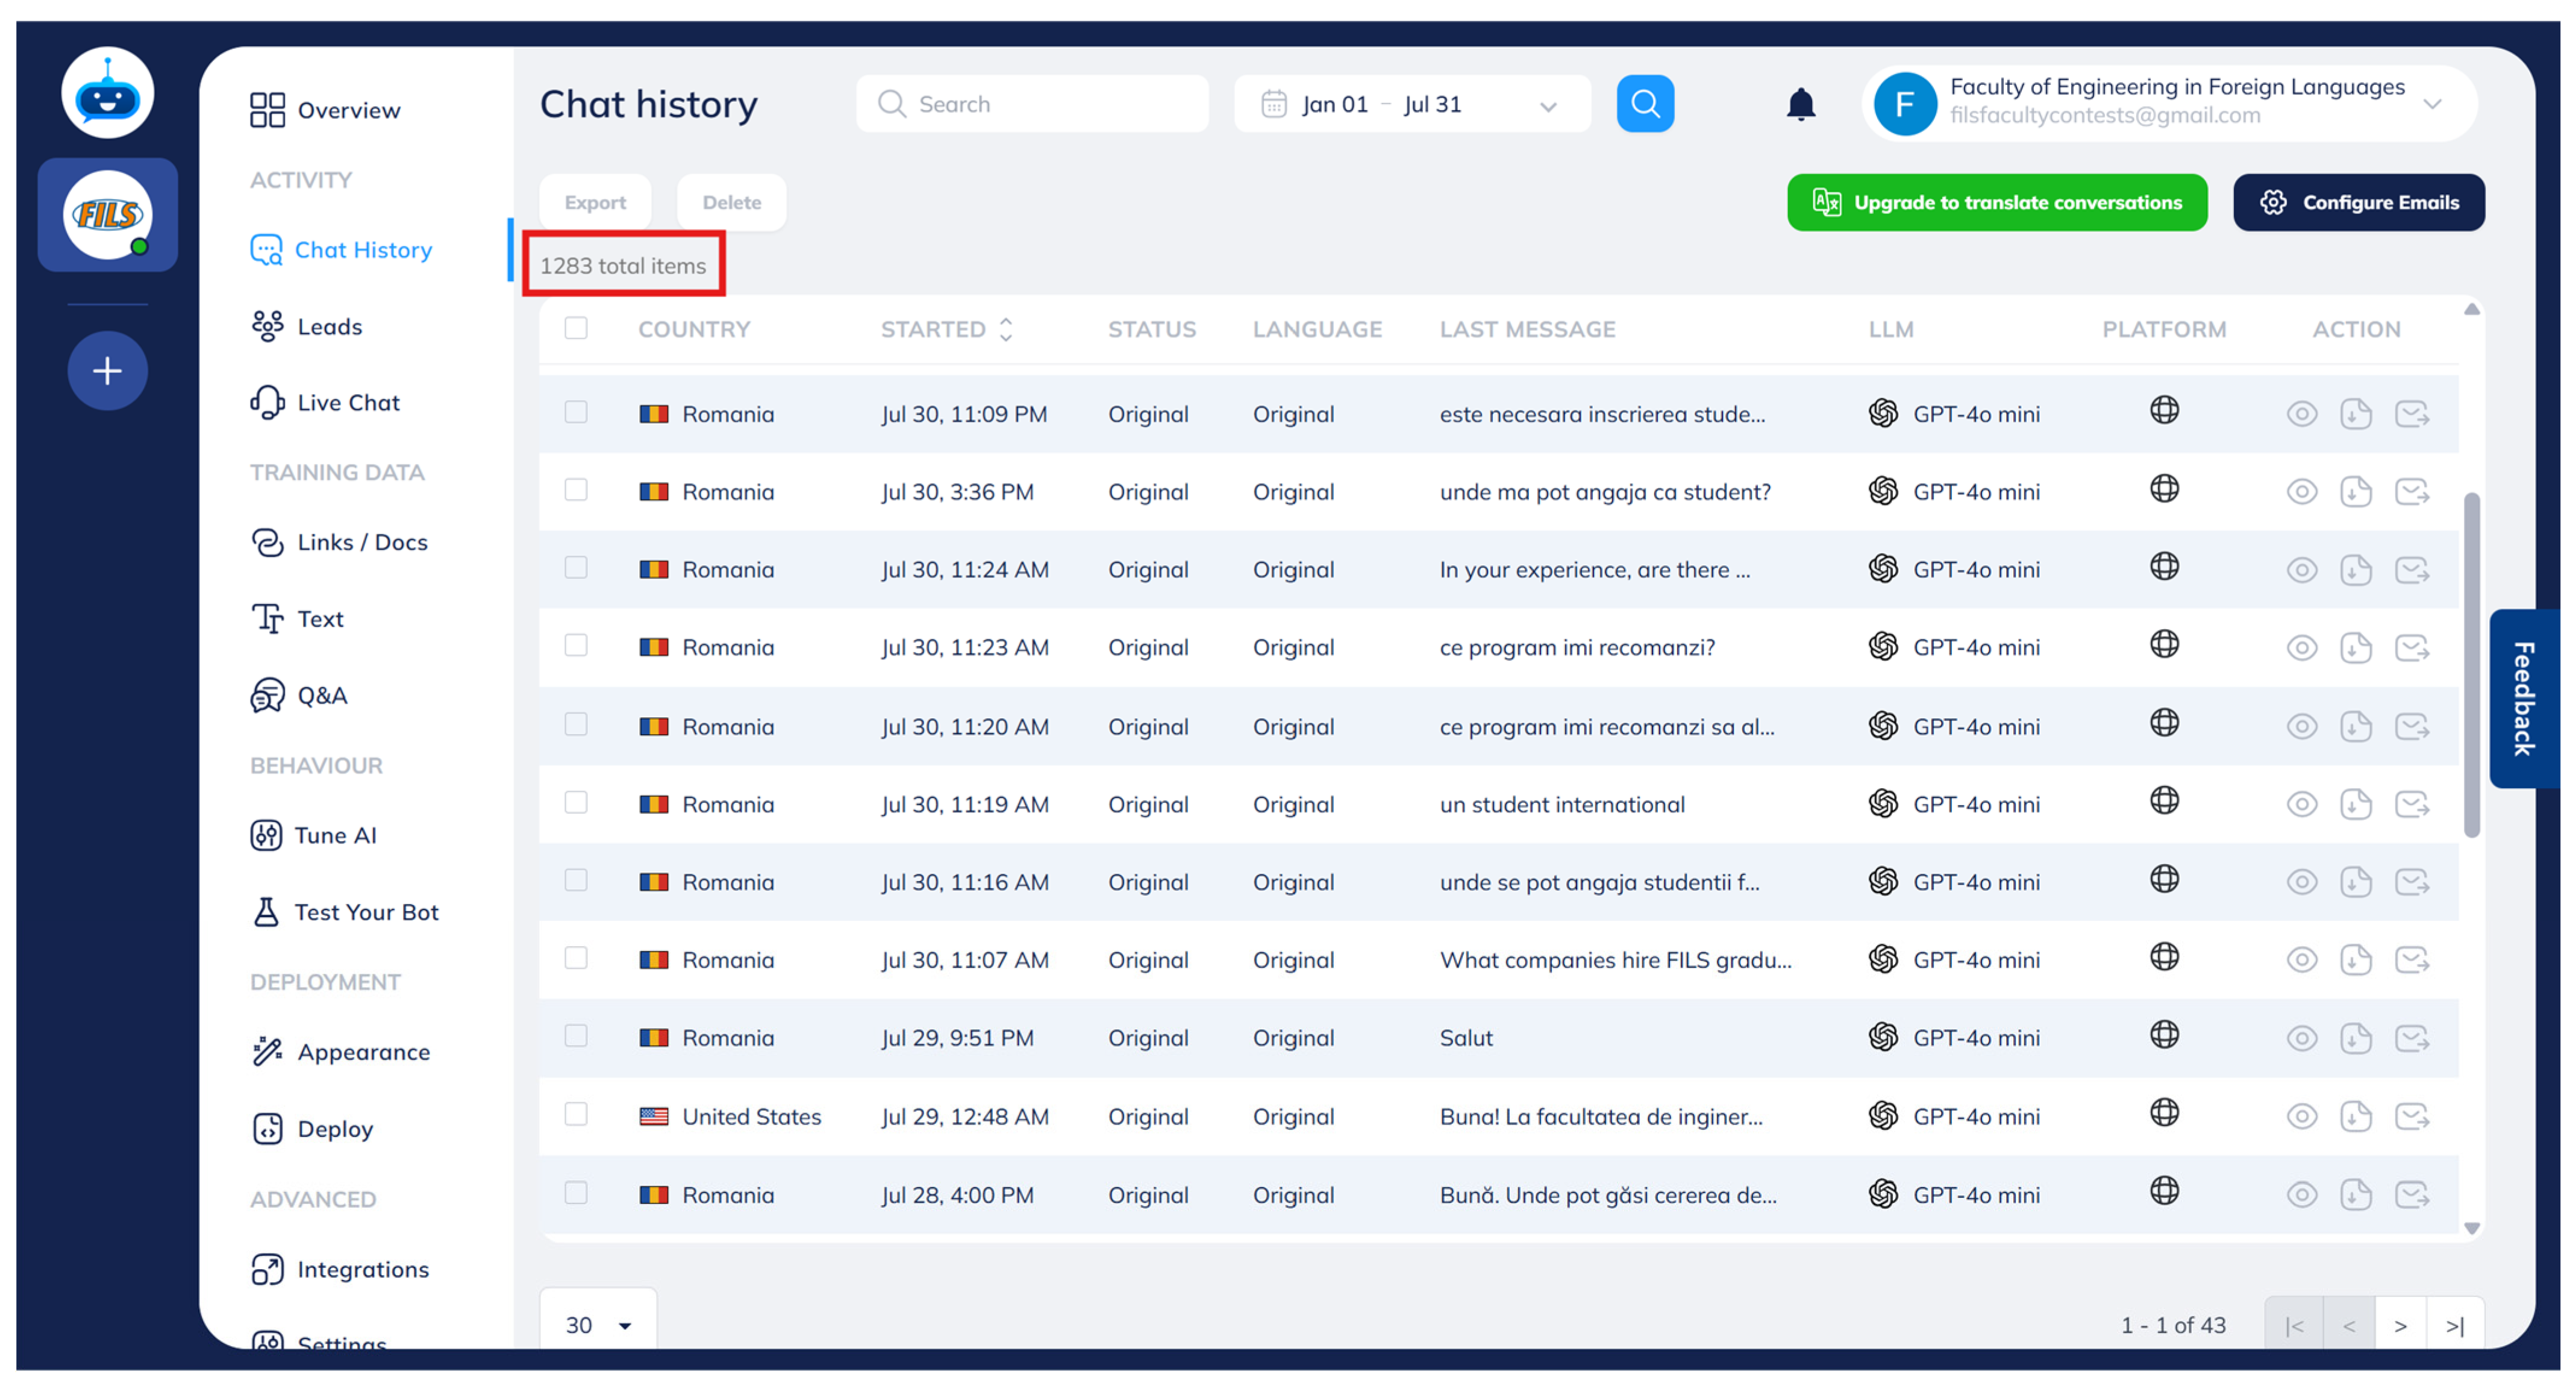Click the notification bell icon
This screenshot has height=1386, width=2576.
1800,104
